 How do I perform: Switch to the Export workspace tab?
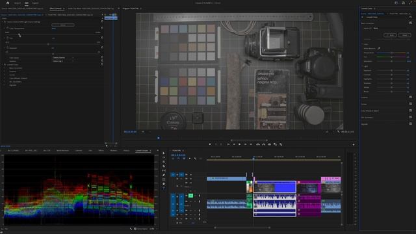35,3
